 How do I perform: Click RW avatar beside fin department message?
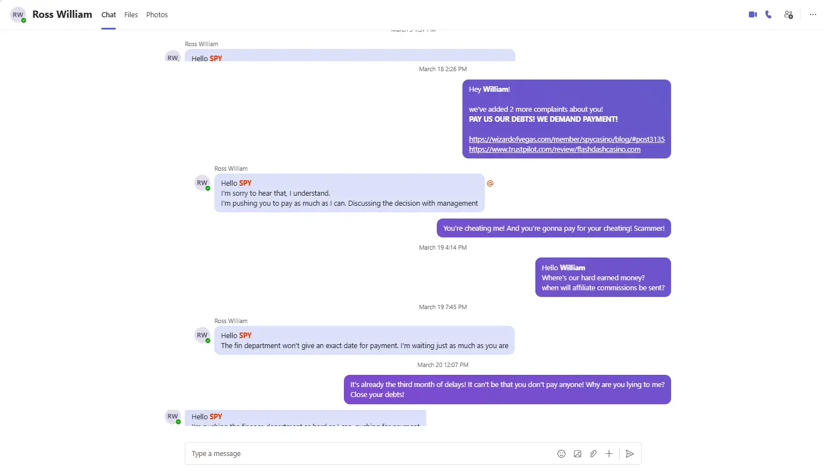click(x=202, y=335)
